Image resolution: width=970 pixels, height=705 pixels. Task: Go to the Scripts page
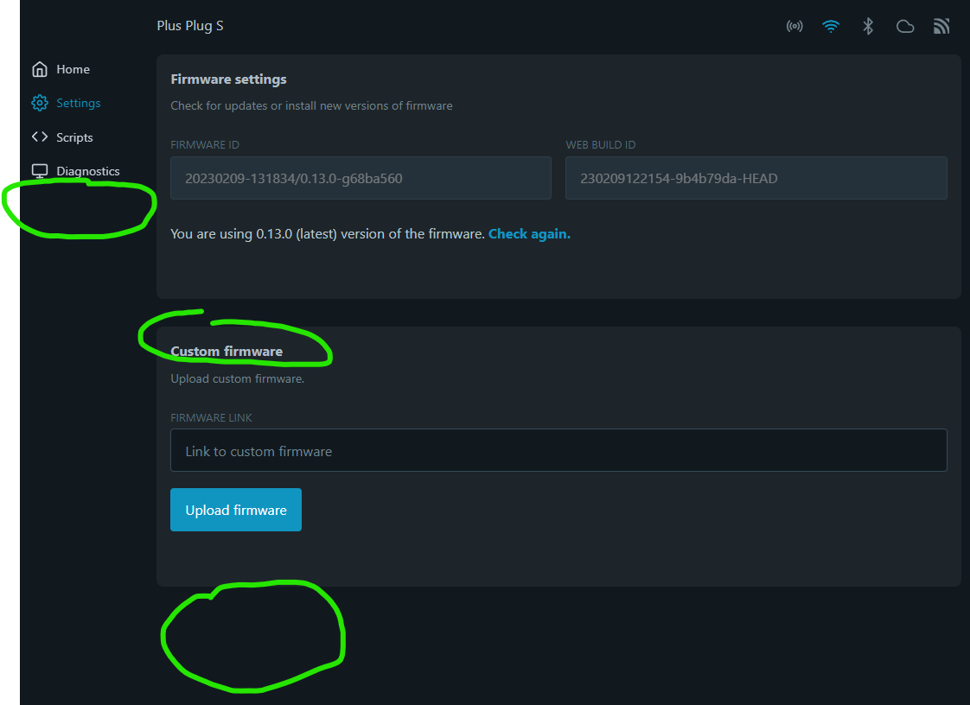click(x=75, y=137)
